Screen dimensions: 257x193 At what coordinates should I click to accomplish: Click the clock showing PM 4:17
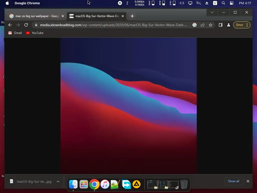point(245,3)
